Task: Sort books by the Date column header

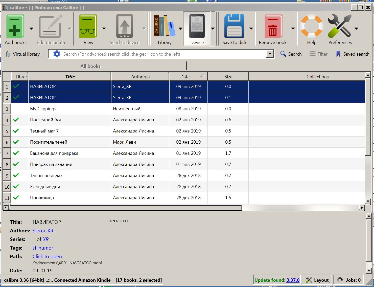Action: point(185,77)
